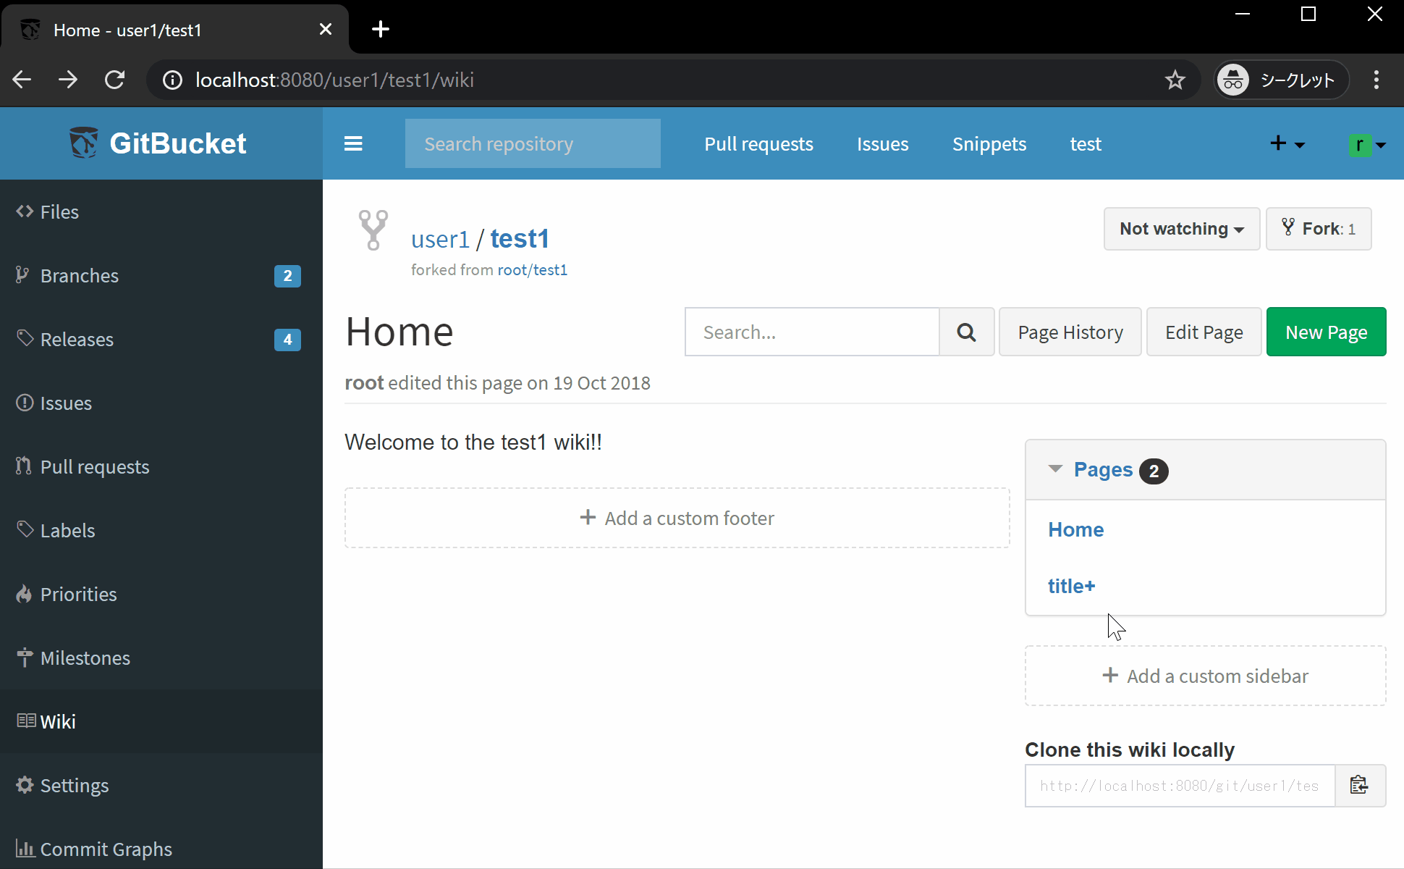Open the title+ wiki page link

tap(1071, 586)
